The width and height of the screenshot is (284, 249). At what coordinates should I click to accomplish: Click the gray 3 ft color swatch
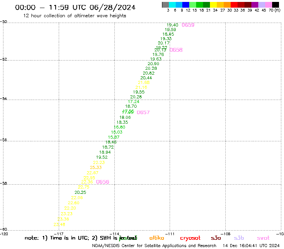pos(165,5)
